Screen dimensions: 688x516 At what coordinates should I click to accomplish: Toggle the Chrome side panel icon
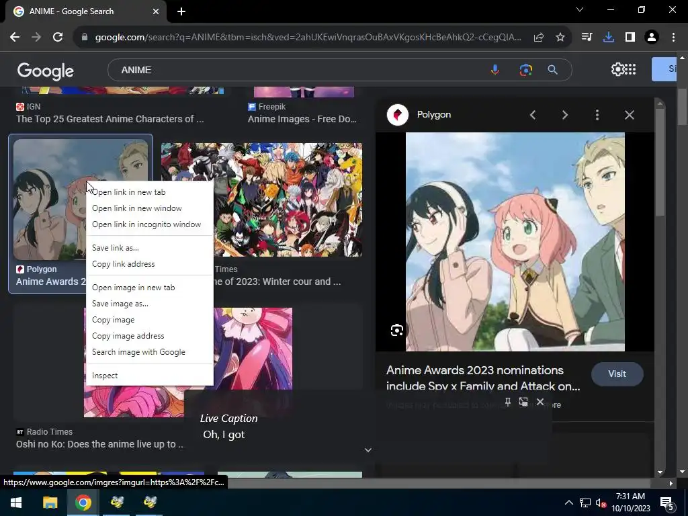click(630, 38)
